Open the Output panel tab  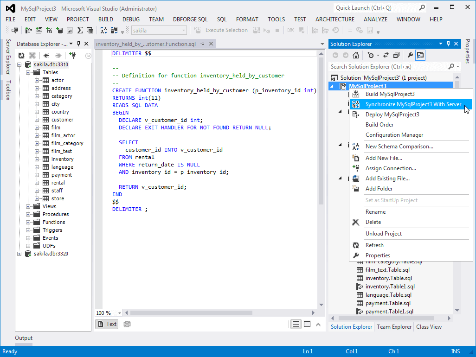(24, 338)
